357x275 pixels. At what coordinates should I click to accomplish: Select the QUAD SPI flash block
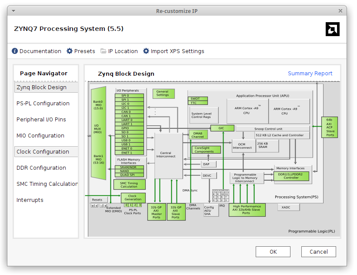tap(129, 175)
